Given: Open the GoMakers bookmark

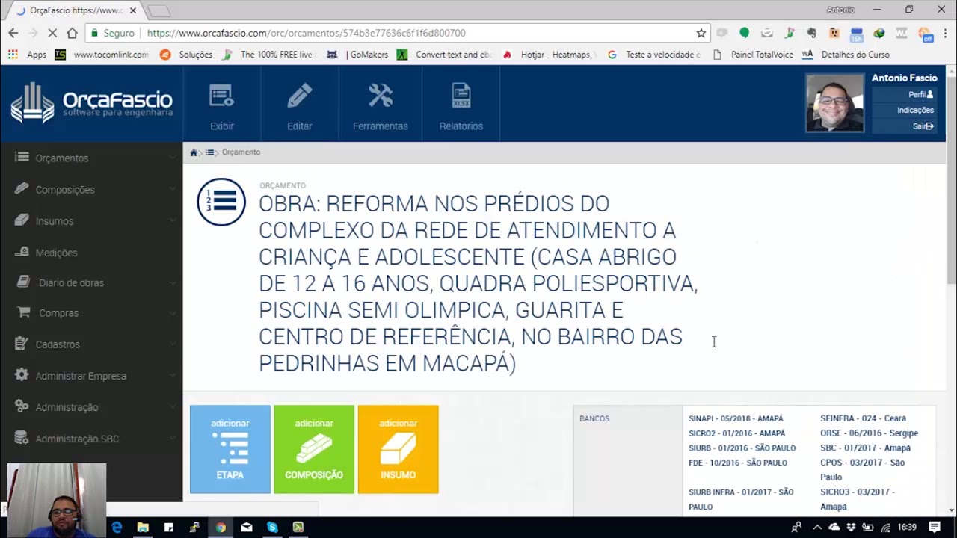Looking at the screenshot, I should point(357,55).
